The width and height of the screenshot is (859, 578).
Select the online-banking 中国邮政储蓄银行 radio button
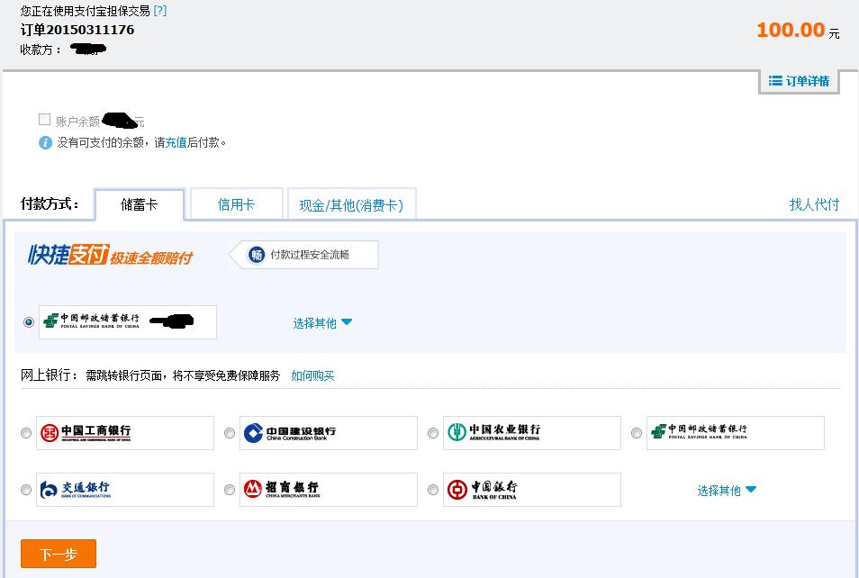click(636, 433)
